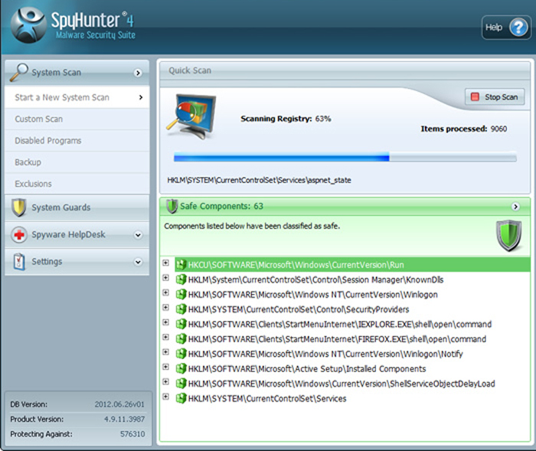Click the Scanning Registry: 63% text
536x451 pixels.
coord(286,119)
